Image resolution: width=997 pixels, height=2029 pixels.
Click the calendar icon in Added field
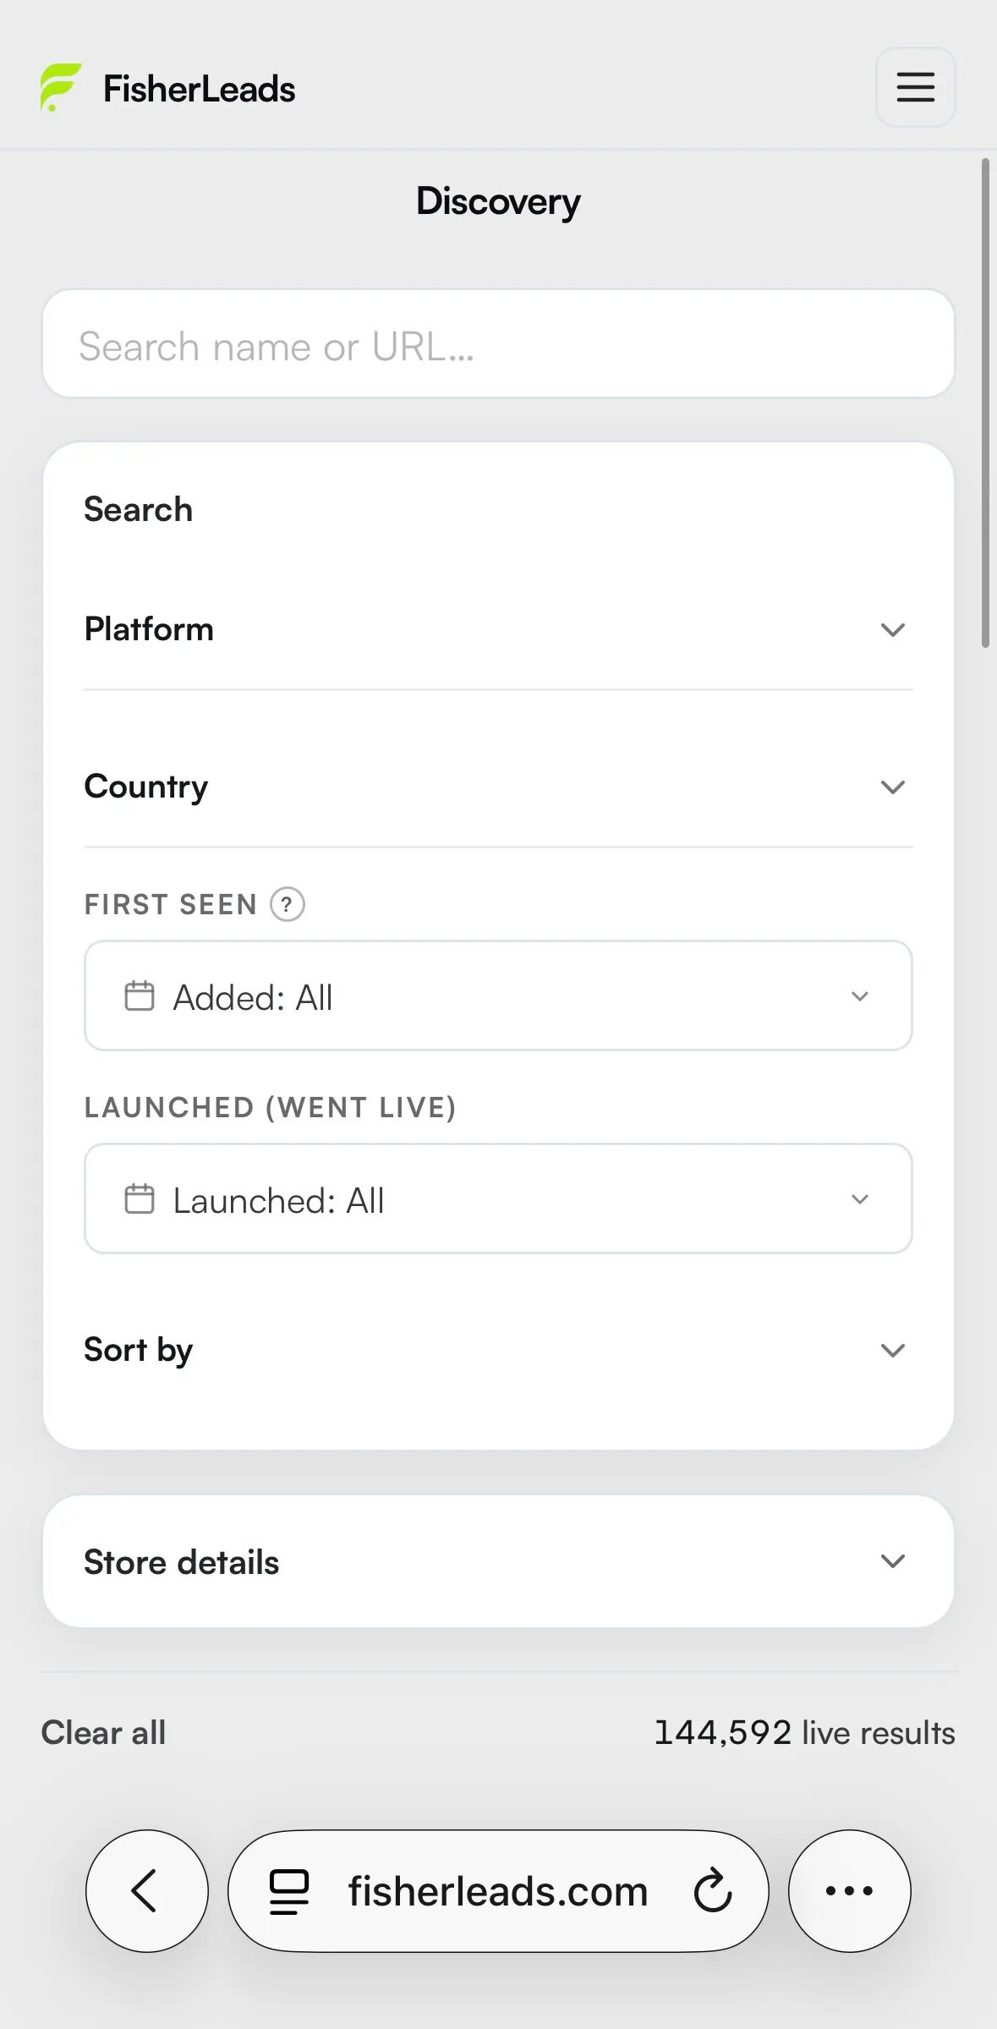pyautogui.click(x=140, y=995)
